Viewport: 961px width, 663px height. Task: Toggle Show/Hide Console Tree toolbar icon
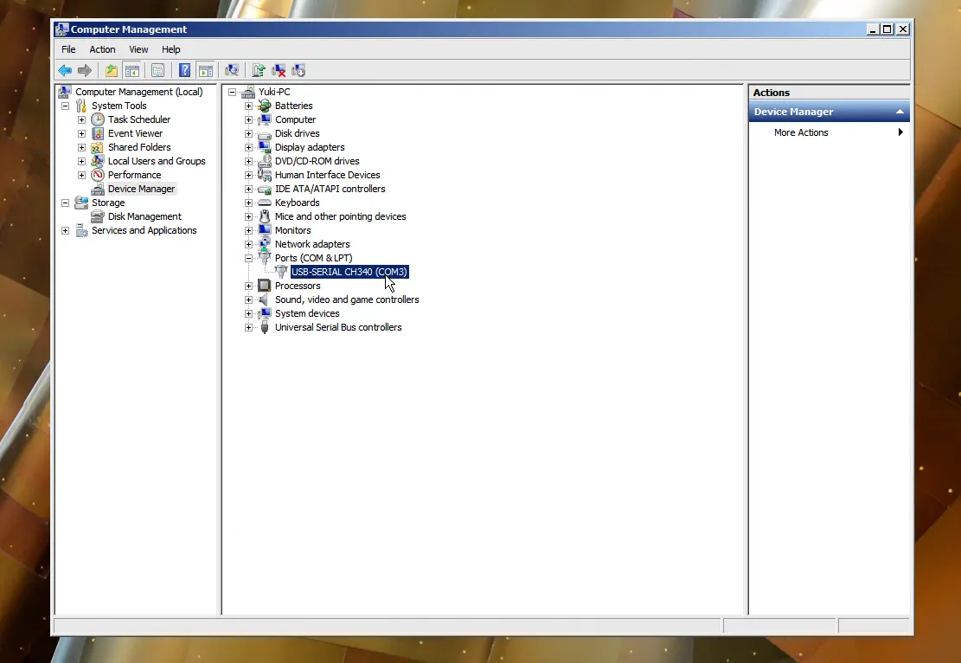click(x=131, y=70)
